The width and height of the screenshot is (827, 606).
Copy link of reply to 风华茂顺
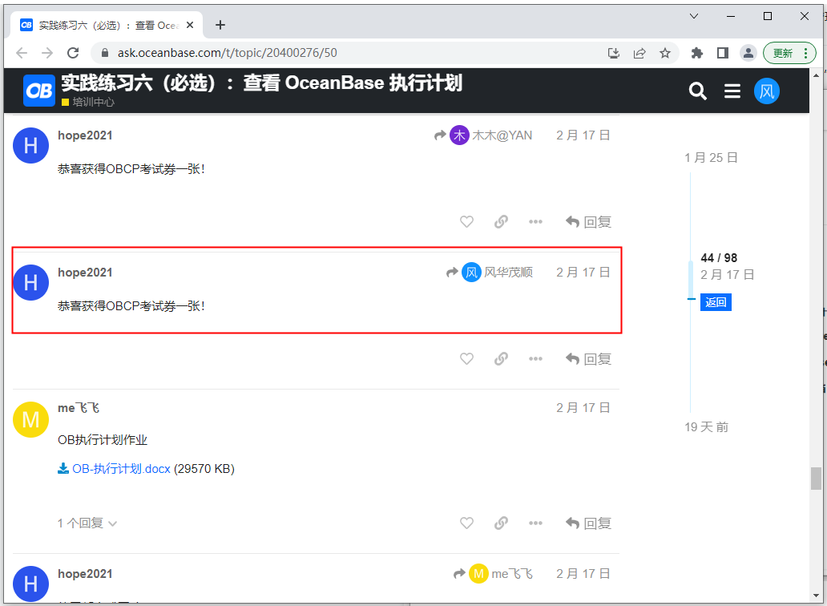(x=501, y=358)
